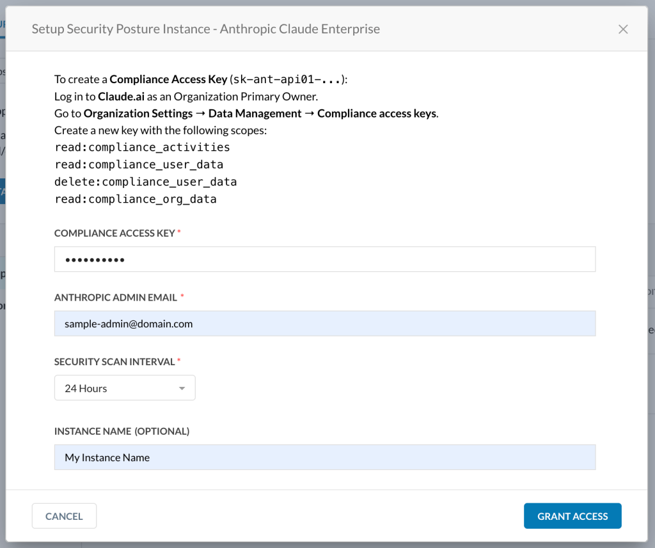
Task: Select the 'read:compliance_org_data' scope text
Action: point(136,199)
